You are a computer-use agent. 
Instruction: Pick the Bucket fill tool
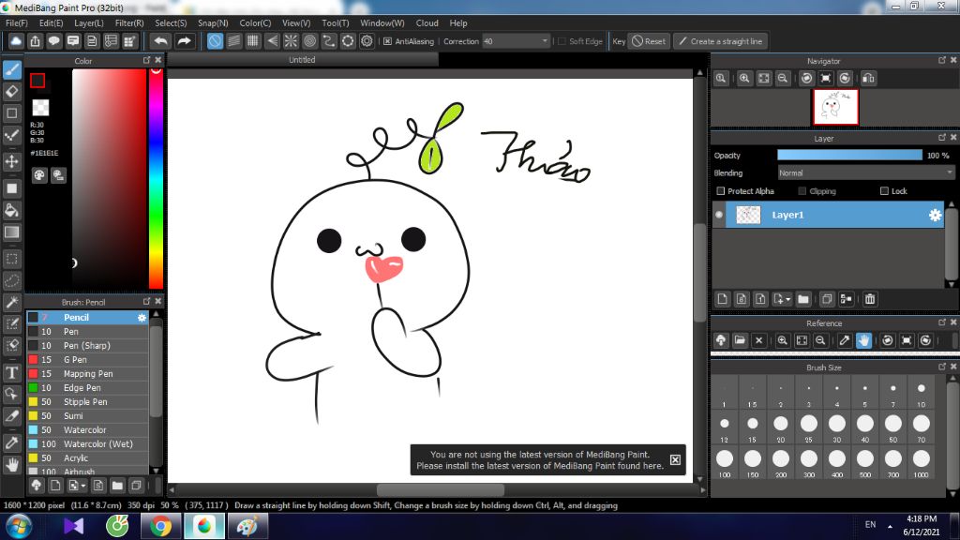point(11,211)
